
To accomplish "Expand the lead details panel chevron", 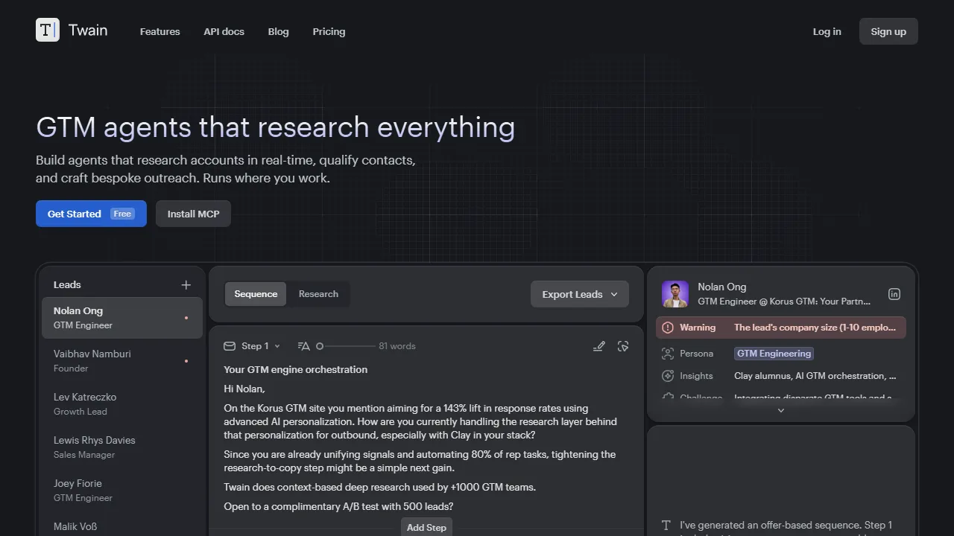I will [x=781, y=410].
